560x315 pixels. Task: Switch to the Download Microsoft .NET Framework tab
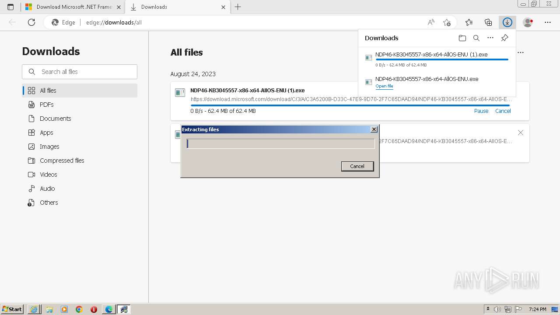[x=73, y=7]
